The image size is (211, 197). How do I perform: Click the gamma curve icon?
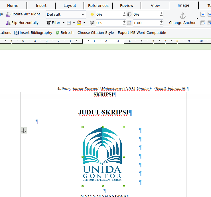pos(129,23)
